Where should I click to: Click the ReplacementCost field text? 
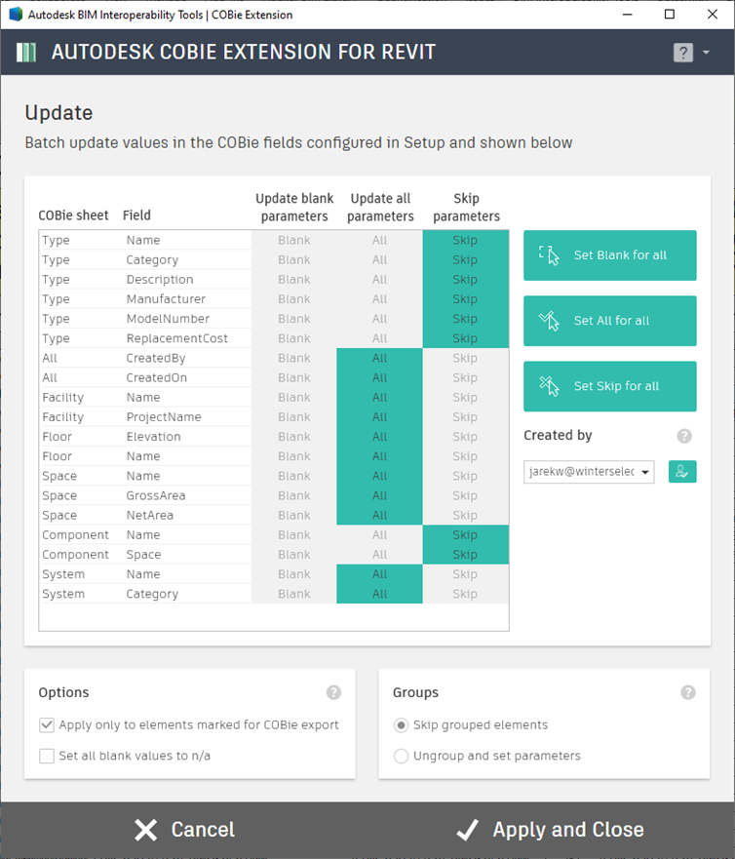[176, 338]
